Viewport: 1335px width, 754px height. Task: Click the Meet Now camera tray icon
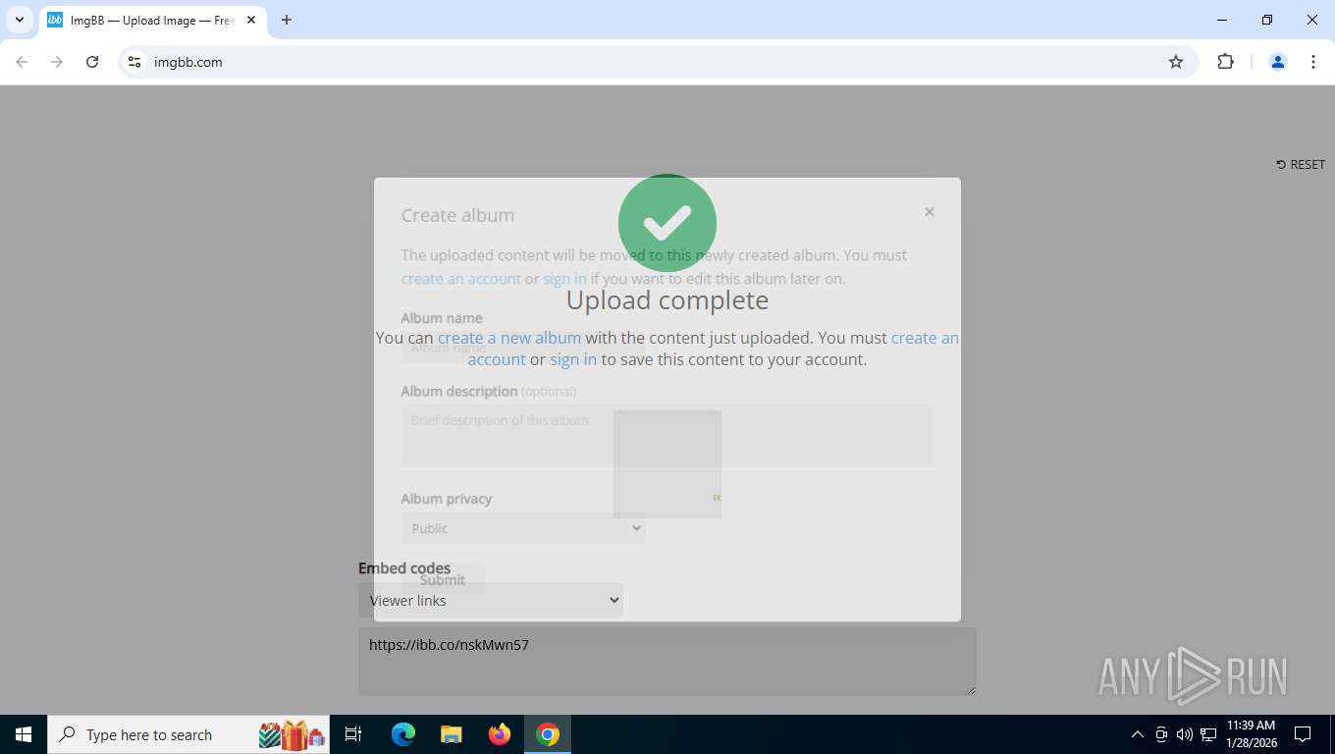point(1161,734)
